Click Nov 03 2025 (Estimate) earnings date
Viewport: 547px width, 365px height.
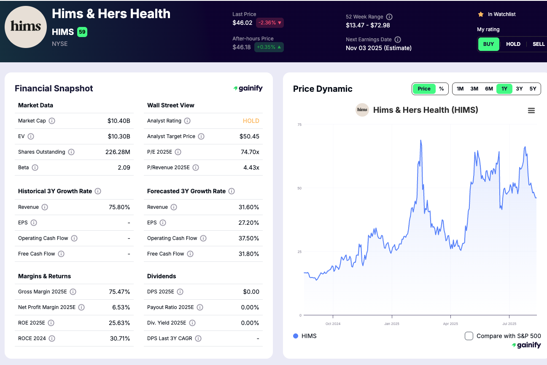pyautogui.click(x=379, y=48)
